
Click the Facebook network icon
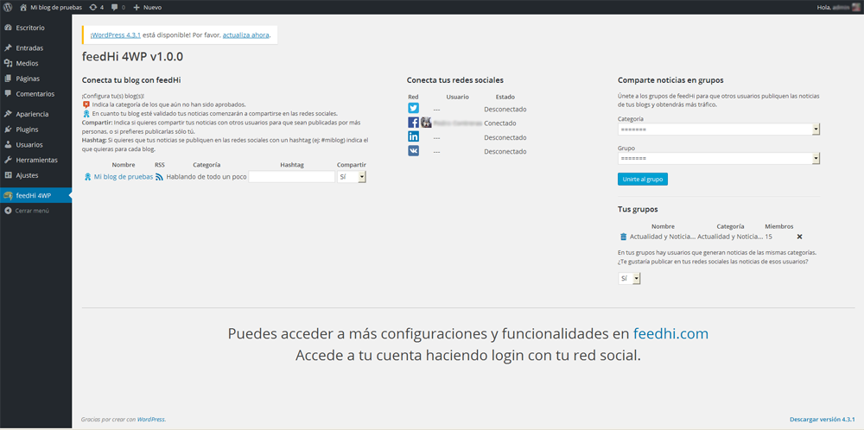(413, 123)
